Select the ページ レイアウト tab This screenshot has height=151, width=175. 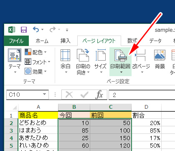[99, 41]
